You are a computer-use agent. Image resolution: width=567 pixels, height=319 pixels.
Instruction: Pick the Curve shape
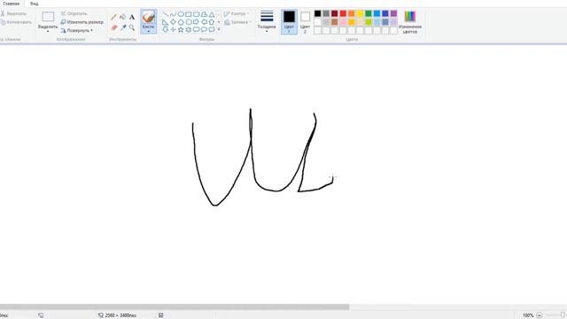pyautogui.click(x=173, y=14)
